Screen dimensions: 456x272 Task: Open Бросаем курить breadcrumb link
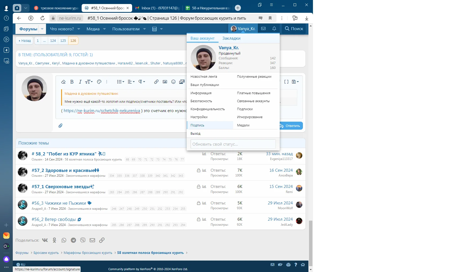point(46,253)
